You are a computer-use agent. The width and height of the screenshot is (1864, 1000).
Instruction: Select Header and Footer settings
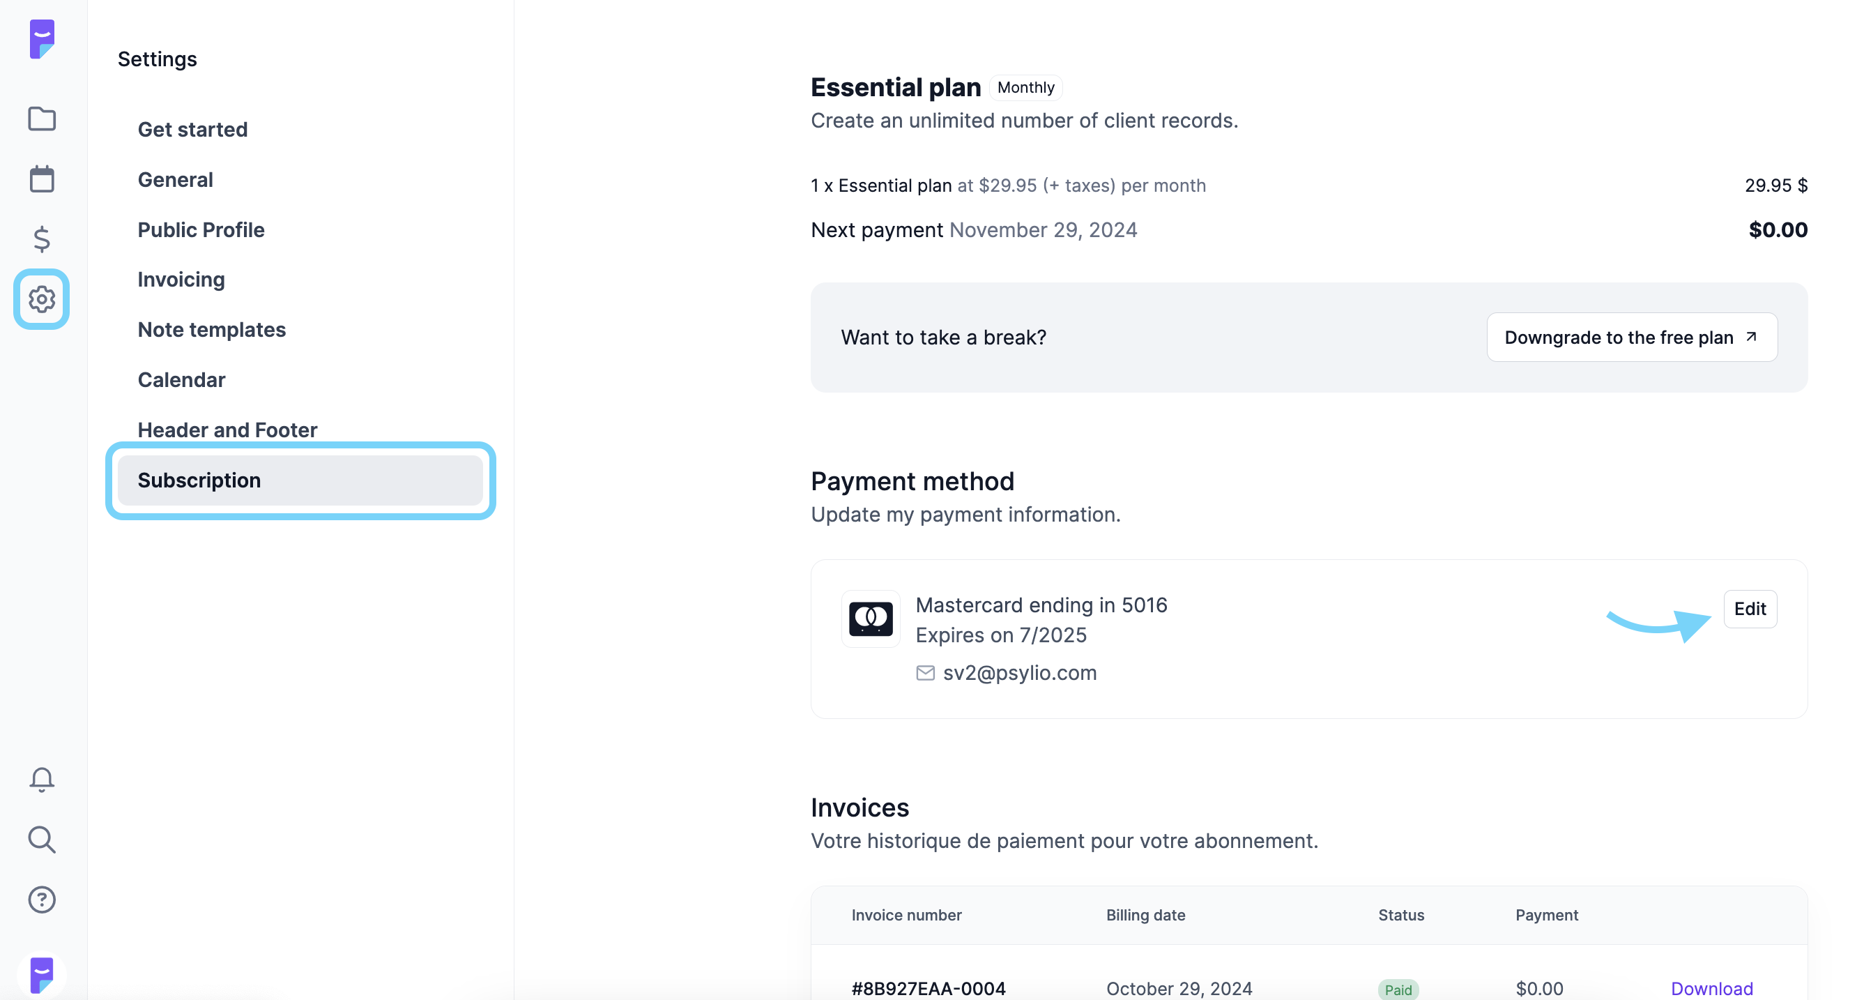[227, 430]
